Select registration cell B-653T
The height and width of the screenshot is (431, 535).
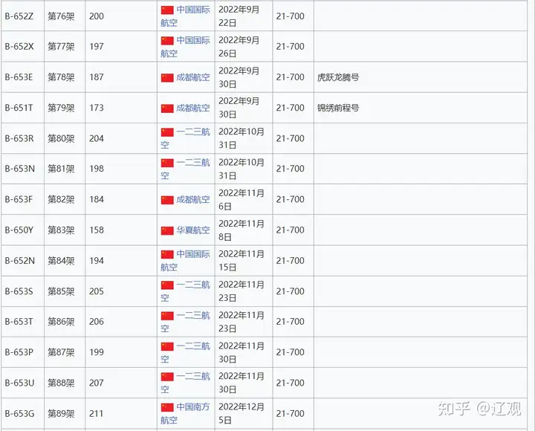click(x=22, y=322)
